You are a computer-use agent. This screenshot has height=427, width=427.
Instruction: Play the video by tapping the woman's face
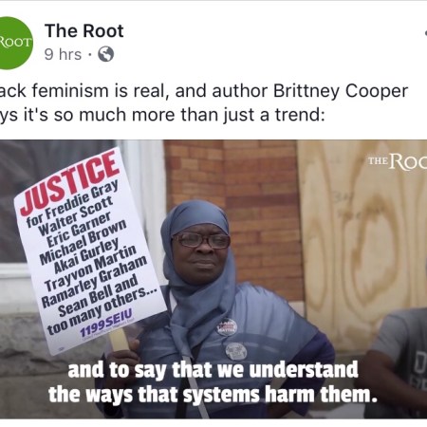click(201, 250)
